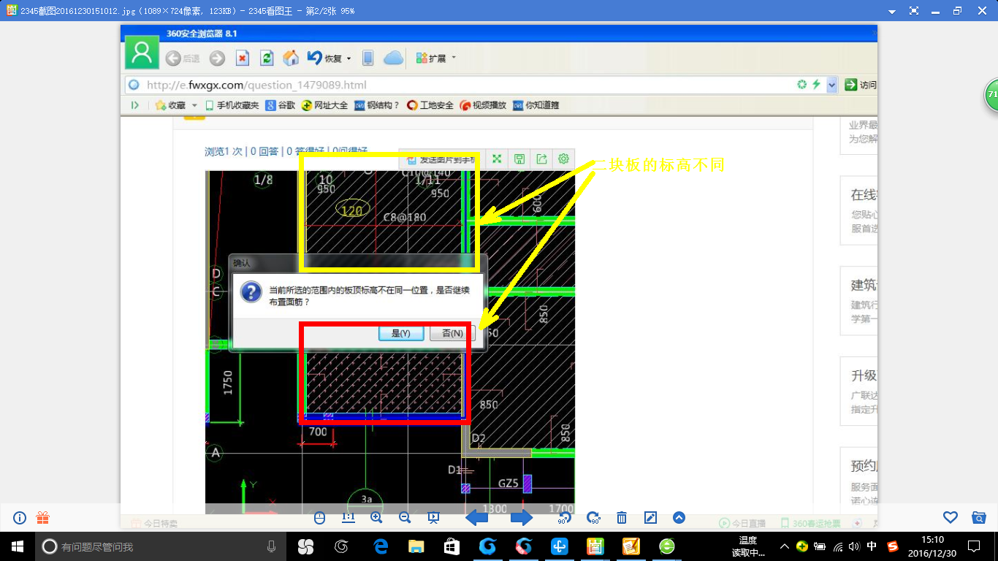Click 否(N) in the pictured confirm dialog

tap(452, 333)
